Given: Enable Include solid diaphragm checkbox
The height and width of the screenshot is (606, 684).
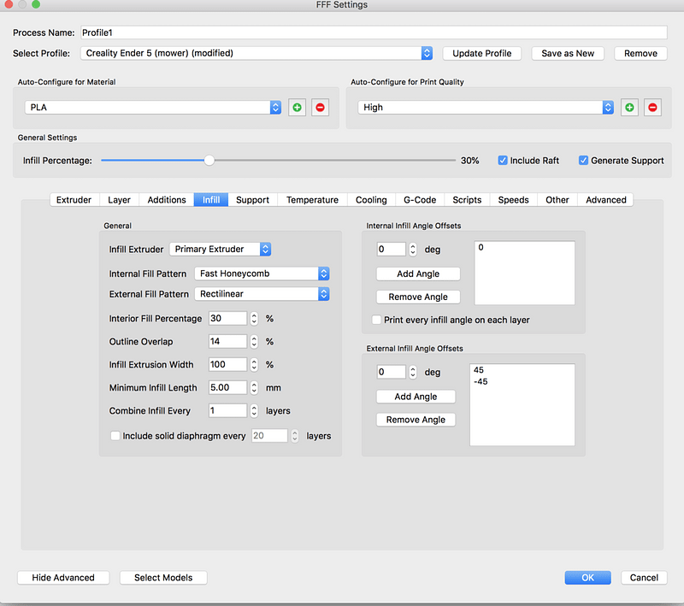Looking at the screenshot, I should (x=115, y=436).
